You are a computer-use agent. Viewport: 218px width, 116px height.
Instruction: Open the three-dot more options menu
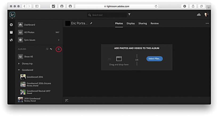[207, 23]
